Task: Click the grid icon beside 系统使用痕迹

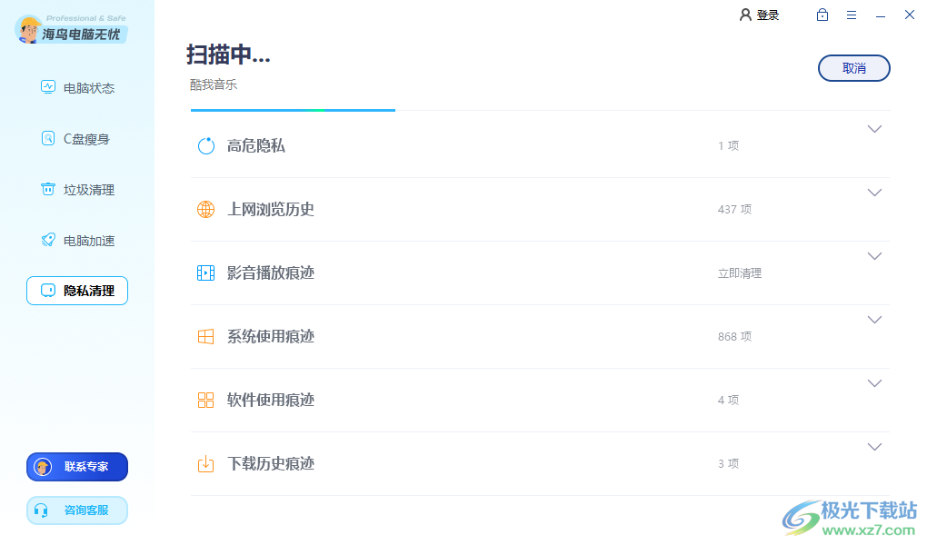Action: tap(205, 336)
